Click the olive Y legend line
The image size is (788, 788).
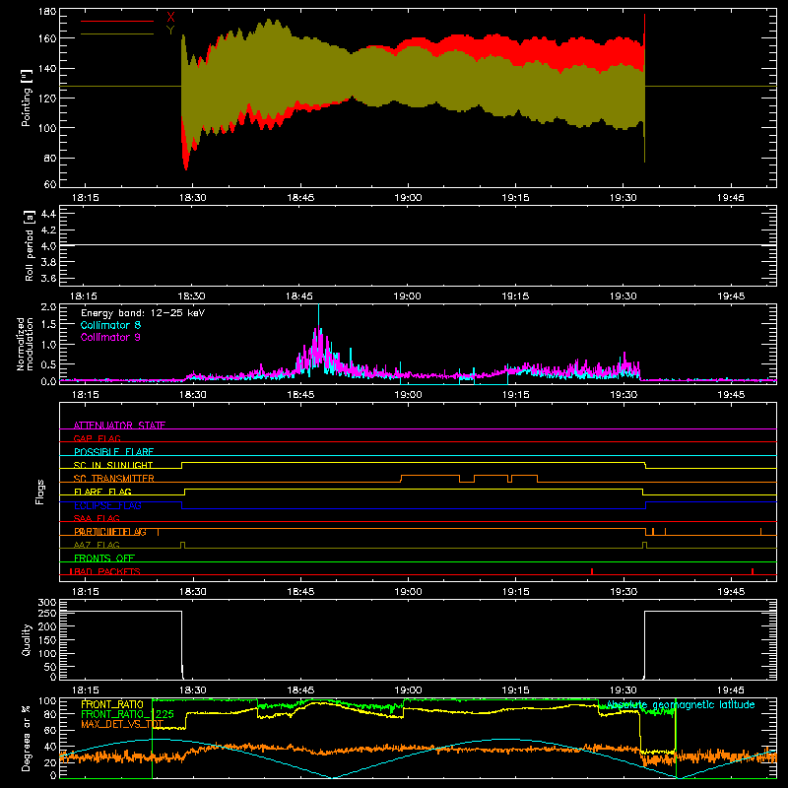117,34
